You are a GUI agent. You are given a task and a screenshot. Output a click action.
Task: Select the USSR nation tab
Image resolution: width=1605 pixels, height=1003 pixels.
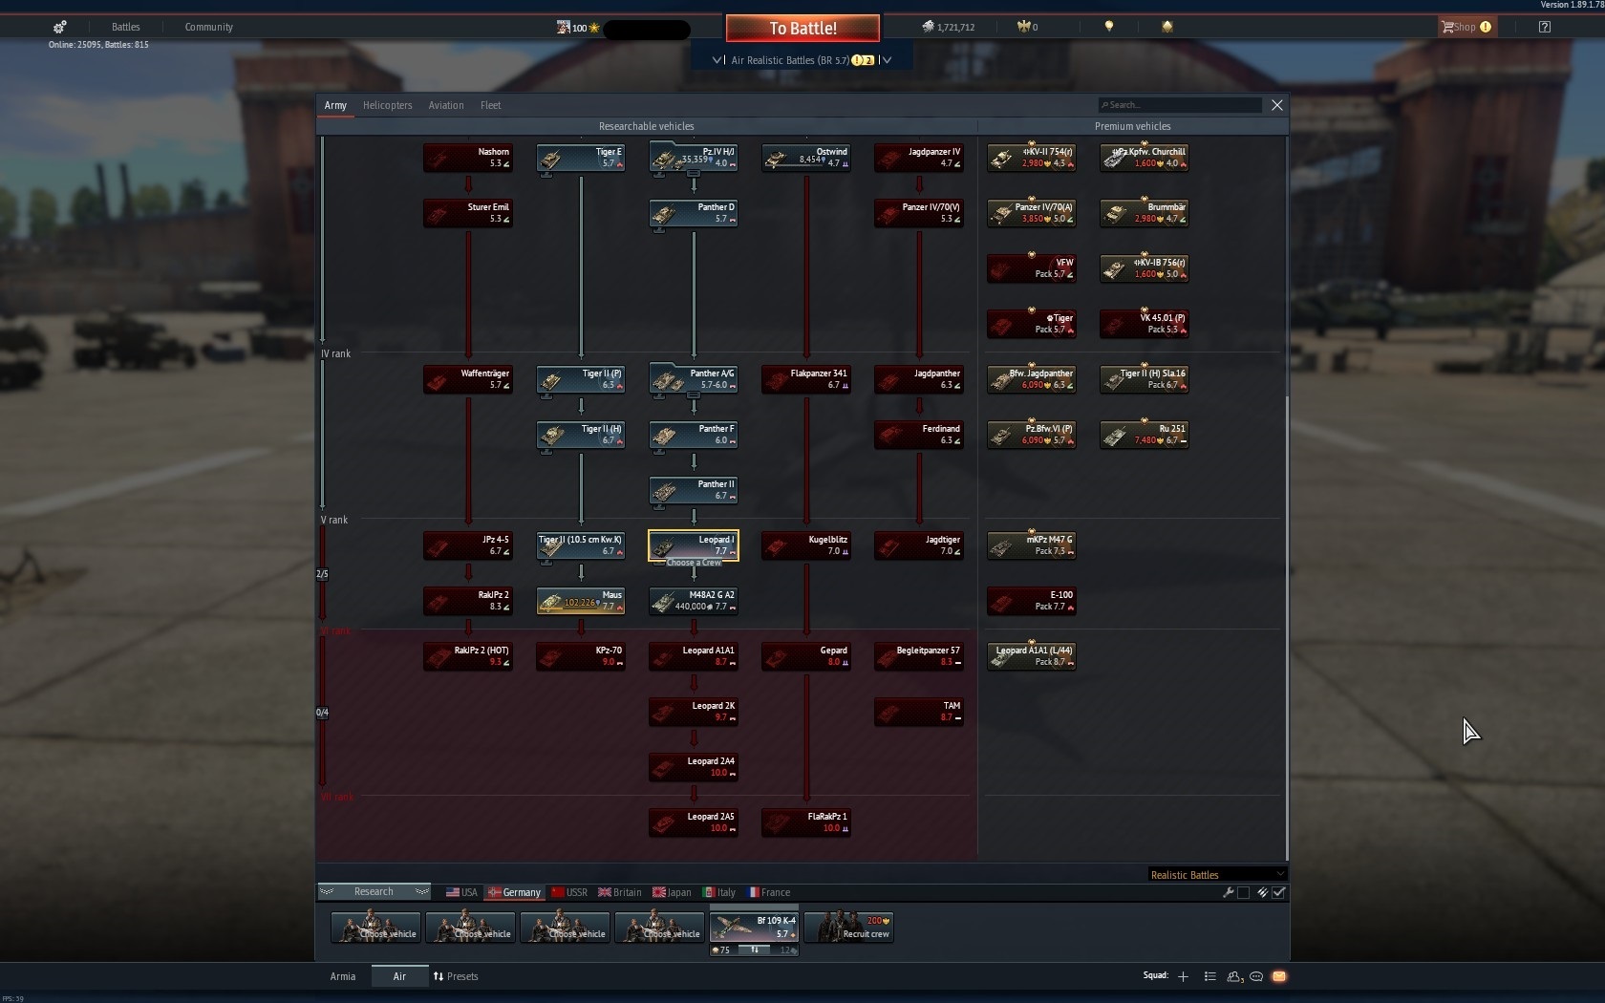click(569, 892)
